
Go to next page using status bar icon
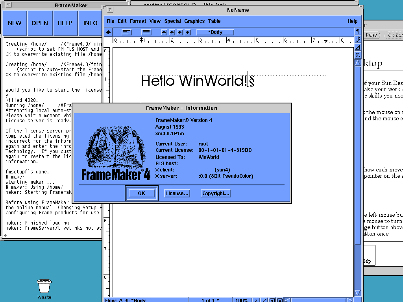click(280, 300)
